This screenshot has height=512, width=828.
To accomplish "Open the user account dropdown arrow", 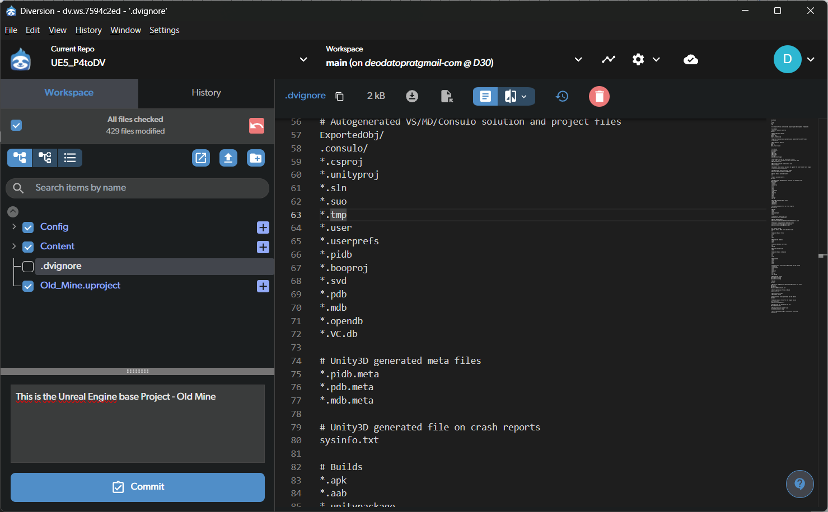I will [x=811, y=59].
